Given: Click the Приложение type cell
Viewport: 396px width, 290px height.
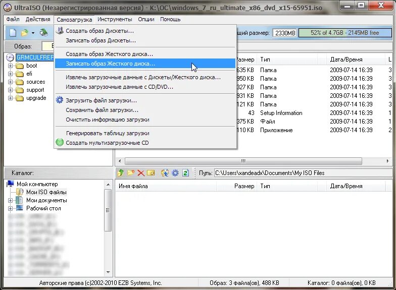Looking at the screenshot, I should tap(276, 130).
